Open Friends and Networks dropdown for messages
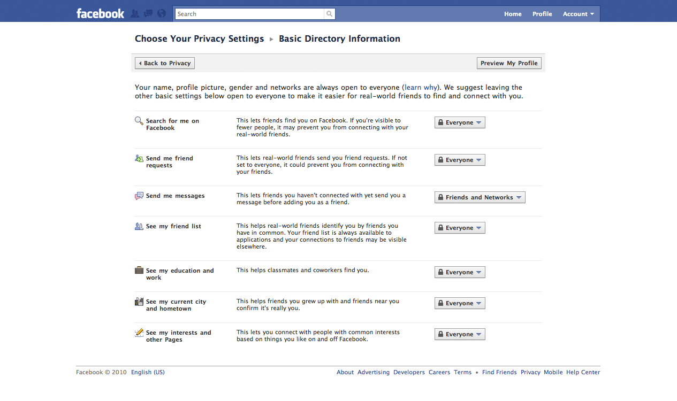This screenshot has width=677, height=401. (x=480, y=197)
